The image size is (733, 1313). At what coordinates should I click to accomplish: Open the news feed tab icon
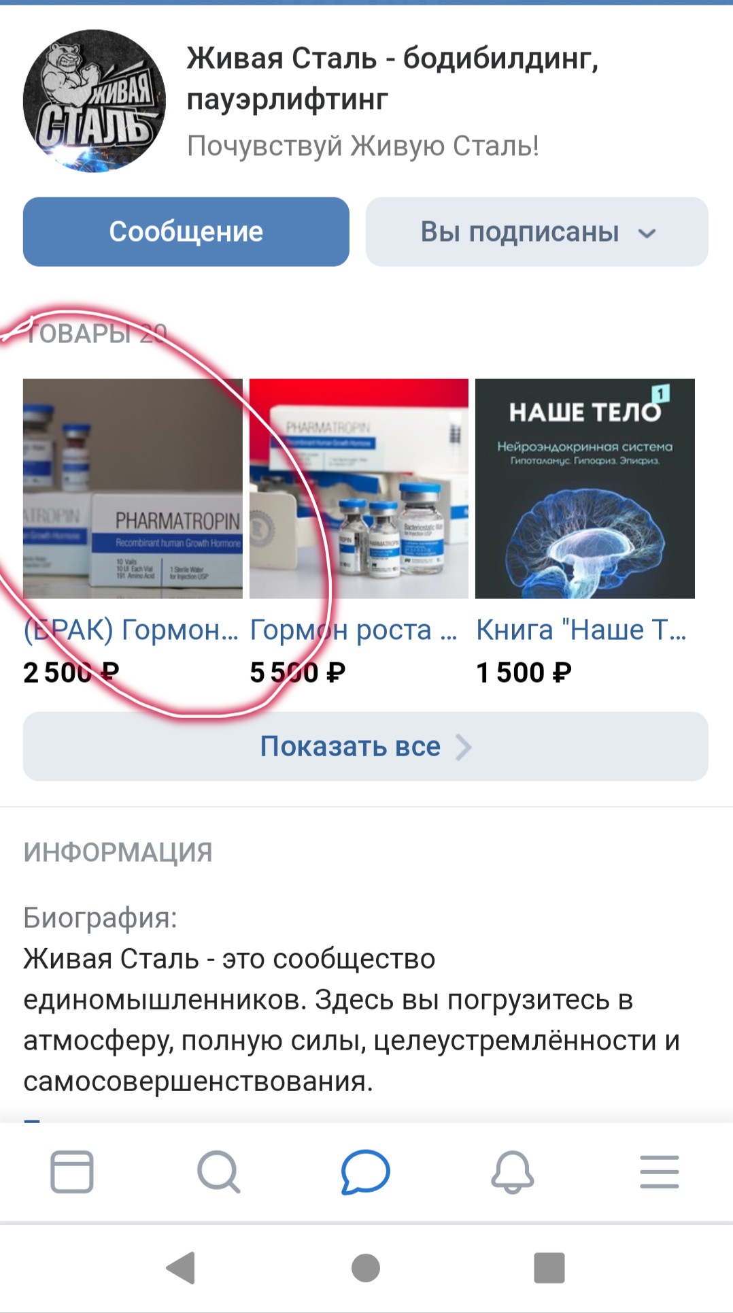tap(72, 1171)
